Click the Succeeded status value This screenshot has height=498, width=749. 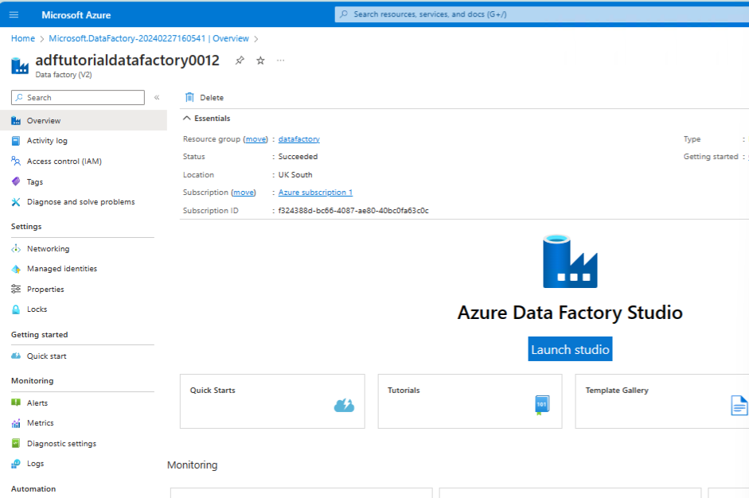(298, 157)
